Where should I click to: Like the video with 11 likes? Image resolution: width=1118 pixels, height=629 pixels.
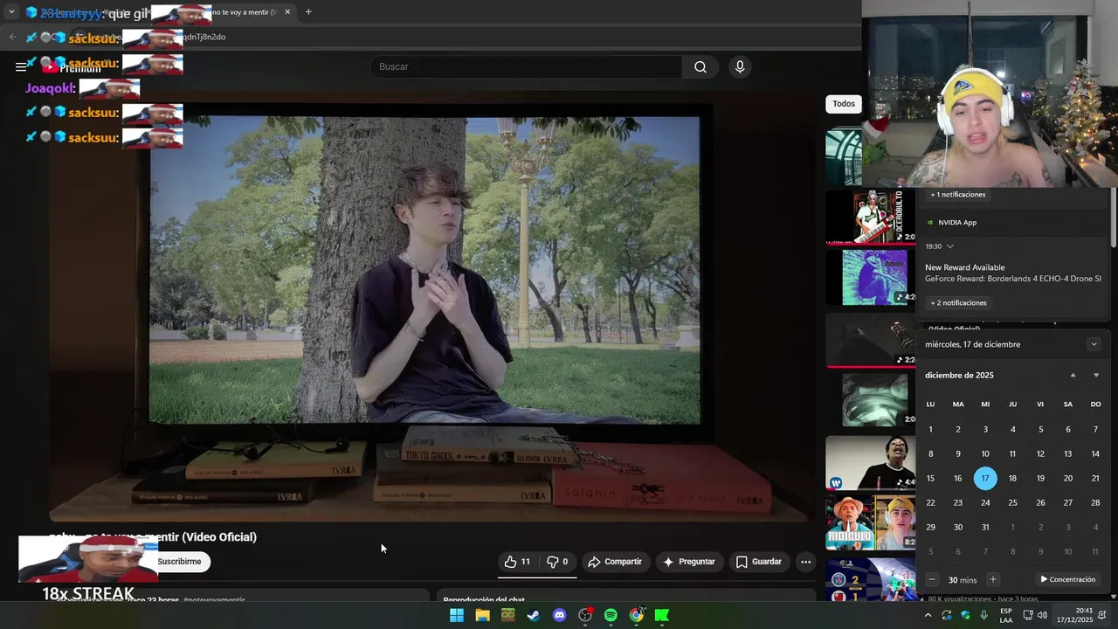click(517, 562)
